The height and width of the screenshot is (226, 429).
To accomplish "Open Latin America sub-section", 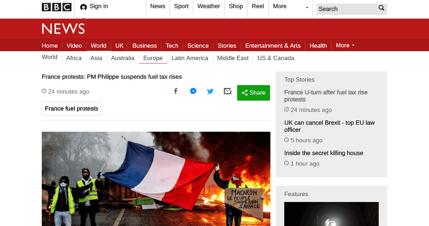I will 190,58.
